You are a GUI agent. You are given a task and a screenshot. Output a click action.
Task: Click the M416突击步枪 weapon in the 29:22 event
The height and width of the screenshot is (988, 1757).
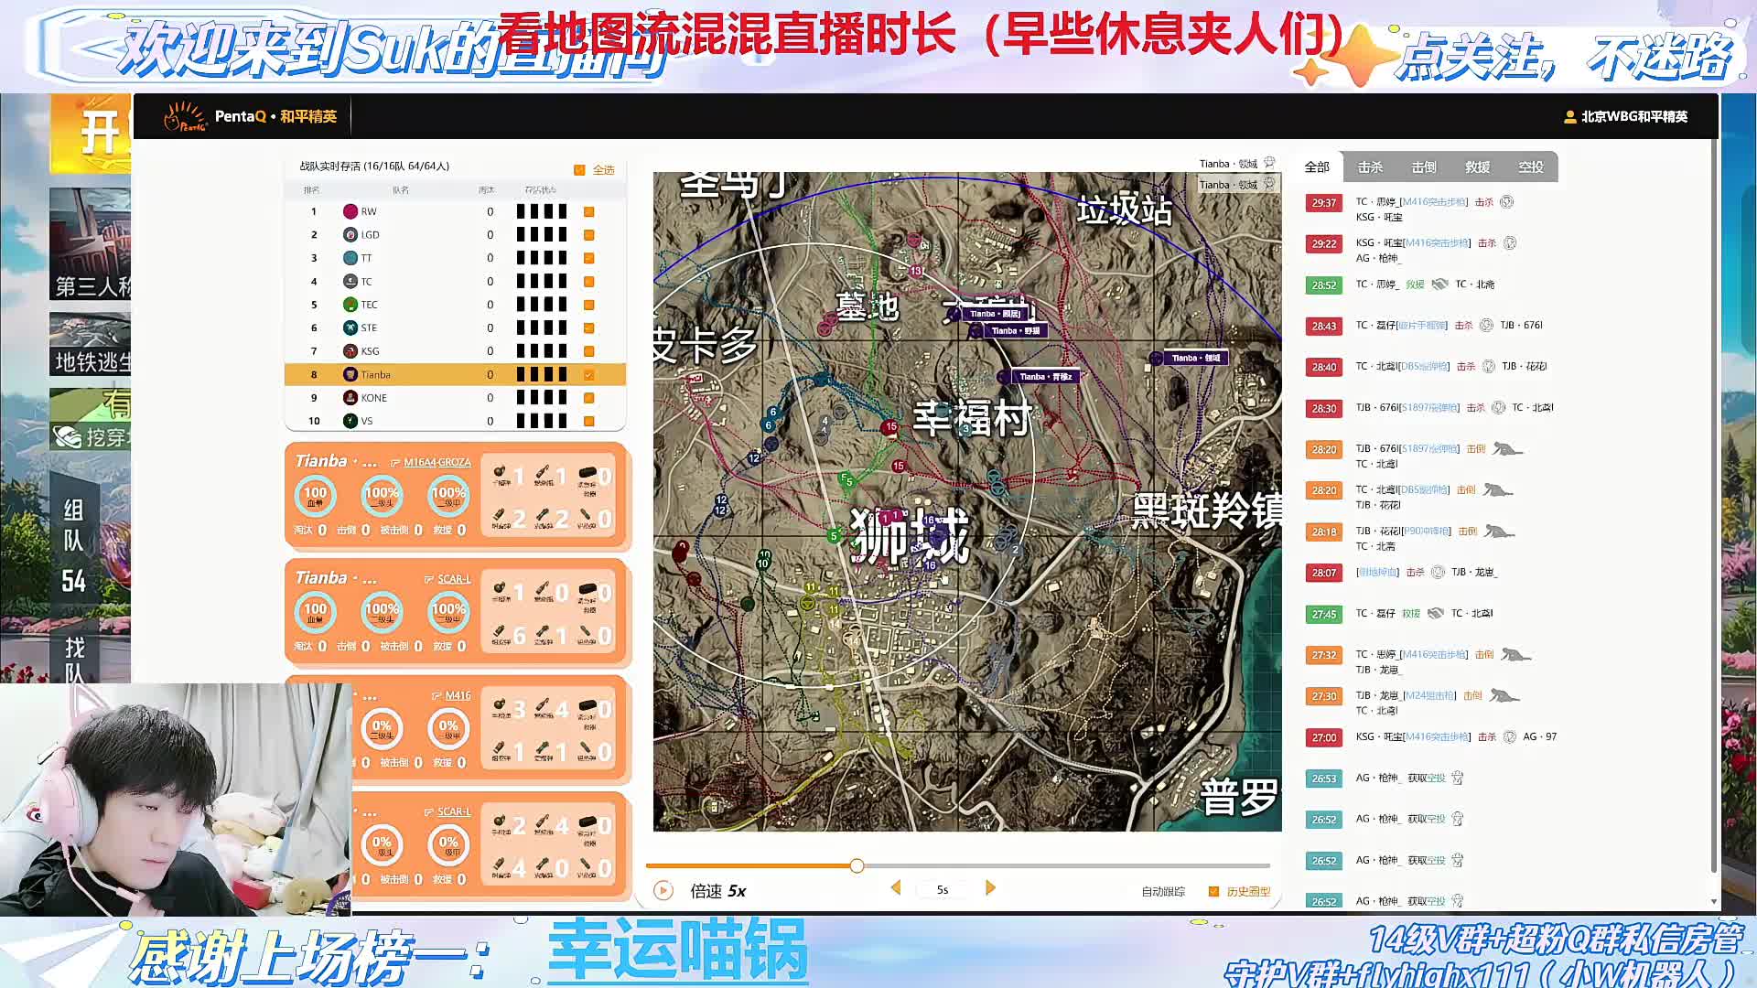(x=1437, y=243)
